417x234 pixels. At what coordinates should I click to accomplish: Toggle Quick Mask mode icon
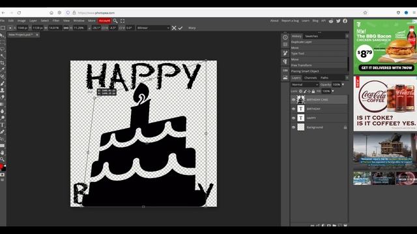(x=3, y=175)
